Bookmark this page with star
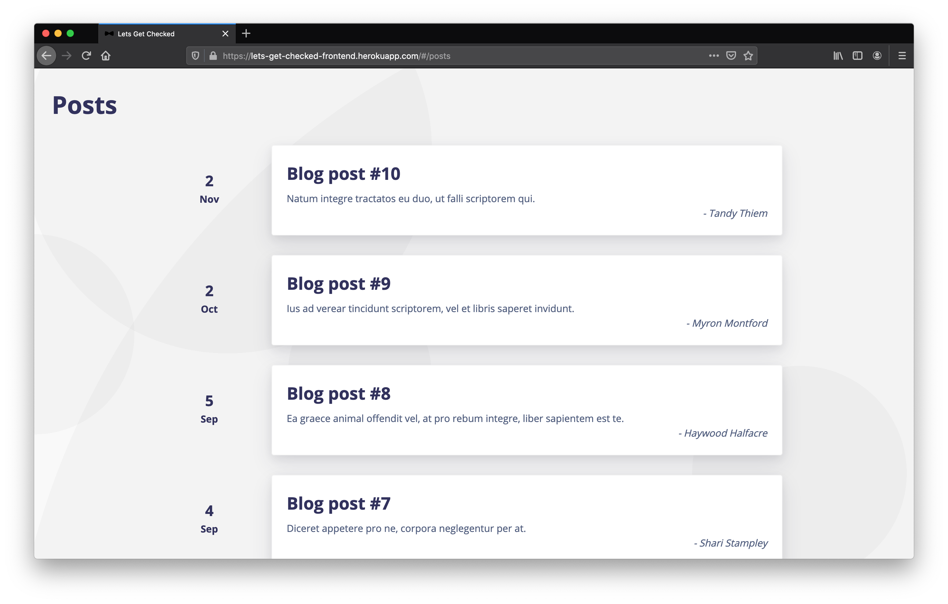The height and width of the screenshot is (604, 948). pyautogui.click(x=748, y=56)
